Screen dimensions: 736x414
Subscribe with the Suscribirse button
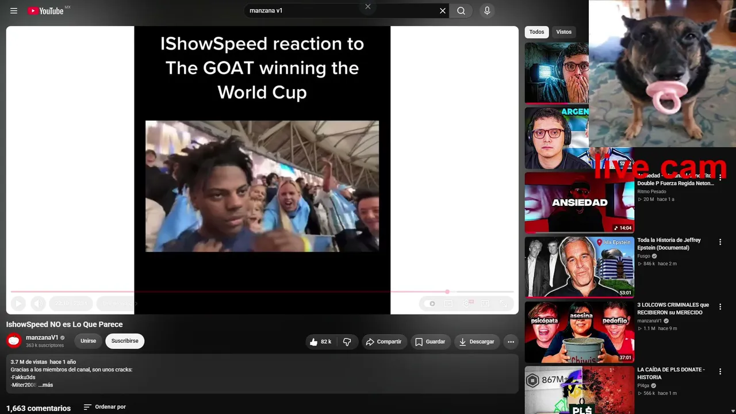[x=125, y=341]
